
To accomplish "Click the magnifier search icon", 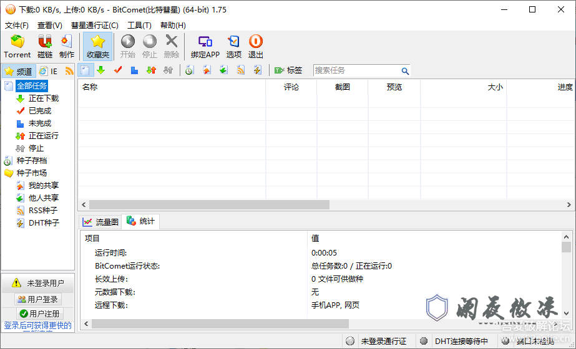I will coord(405,71).
